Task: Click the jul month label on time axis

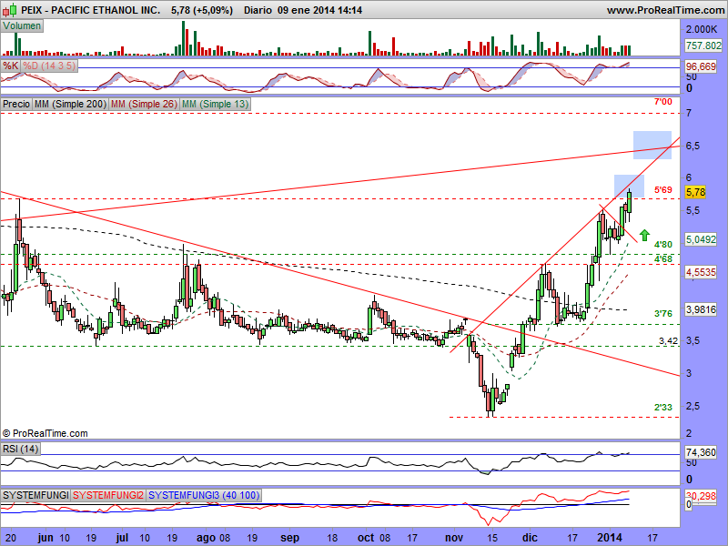Action: tap(122, 538)
